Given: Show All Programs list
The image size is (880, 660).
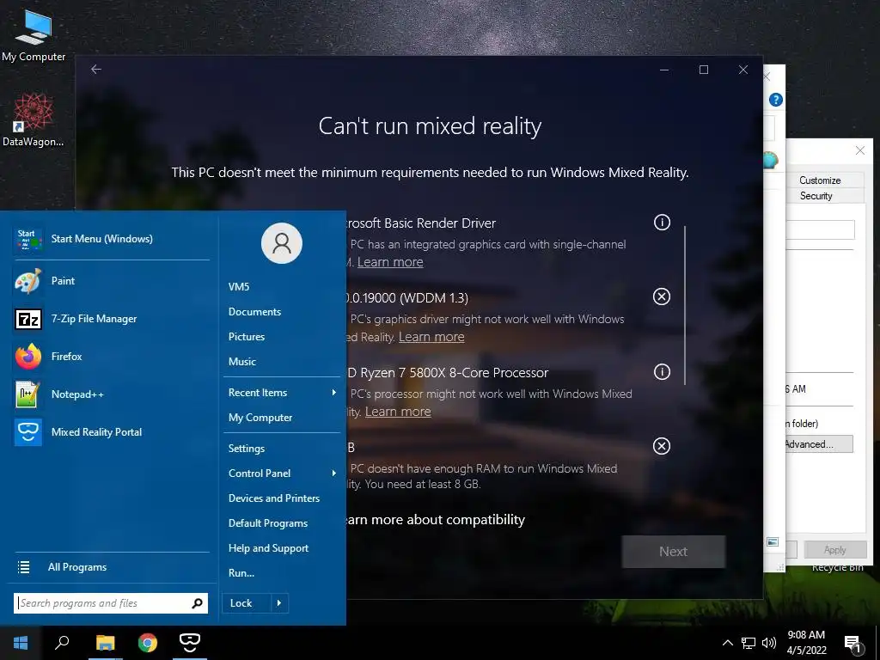Looking at the screenshot, I should pos(111,567).
